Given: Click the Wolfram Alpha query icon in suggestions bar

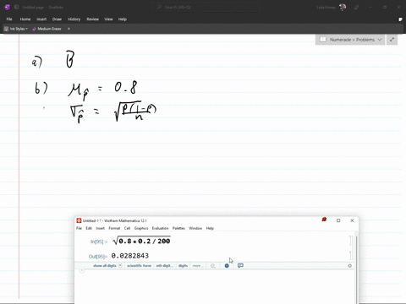Looking at the screenshot, I should [213, 266].
